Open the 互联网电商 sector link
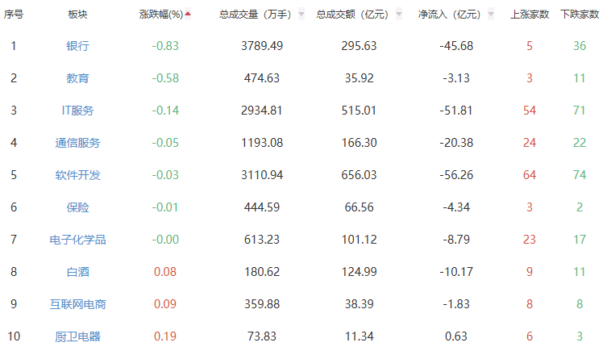Screen dimensions: 607x351 tap(77, 304)
